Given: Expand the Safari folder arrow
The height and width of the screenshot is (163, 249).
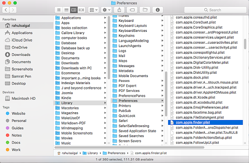Looking at the screenshot, I should tap(162, 121).
